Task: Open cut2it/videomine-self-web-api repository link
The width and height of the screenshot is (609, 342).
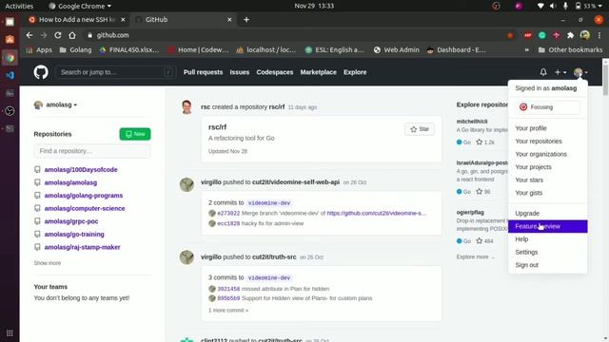Action: 296,181
